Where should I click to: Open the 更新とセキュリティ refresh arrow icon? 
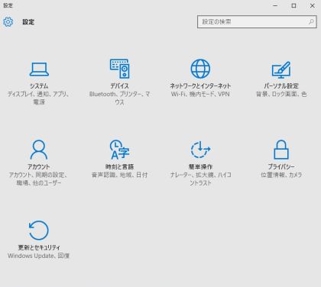(38, 230)
